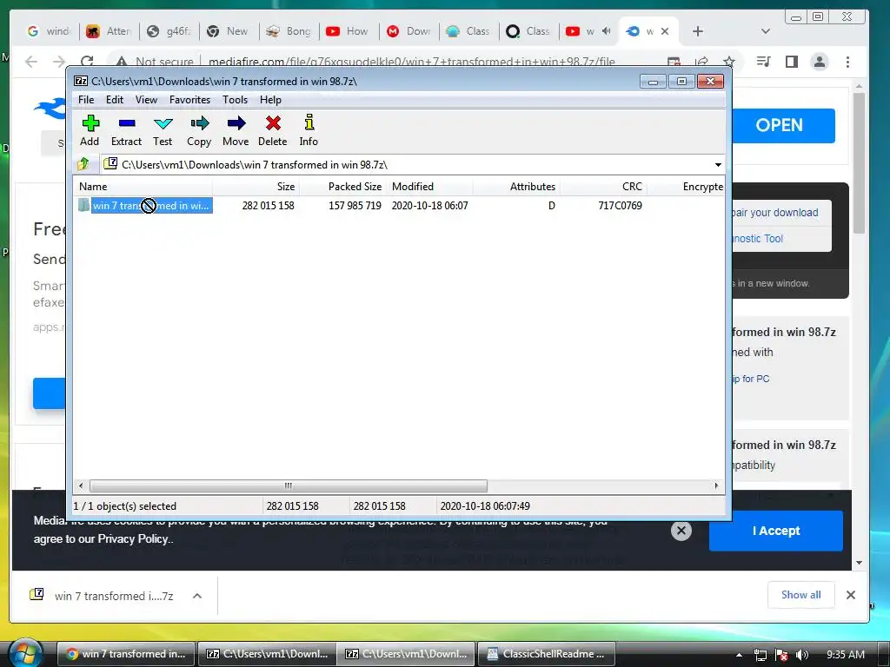Switch to the 'Bong' tab
890x667 pixels.
tap(289, 31)
